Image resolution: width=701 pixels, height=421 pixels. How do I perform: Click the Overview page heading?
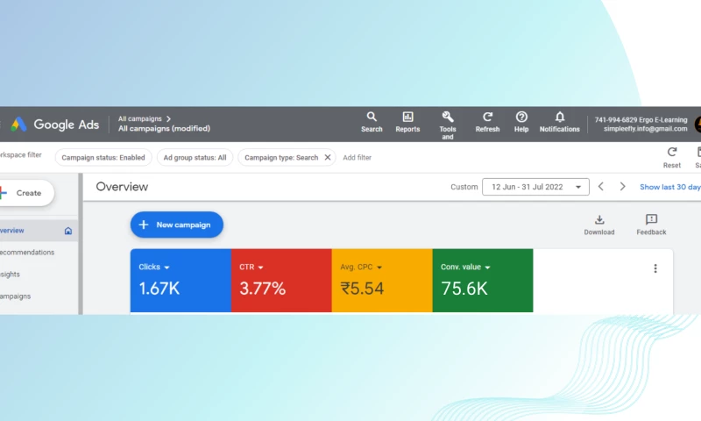[122, 187]
